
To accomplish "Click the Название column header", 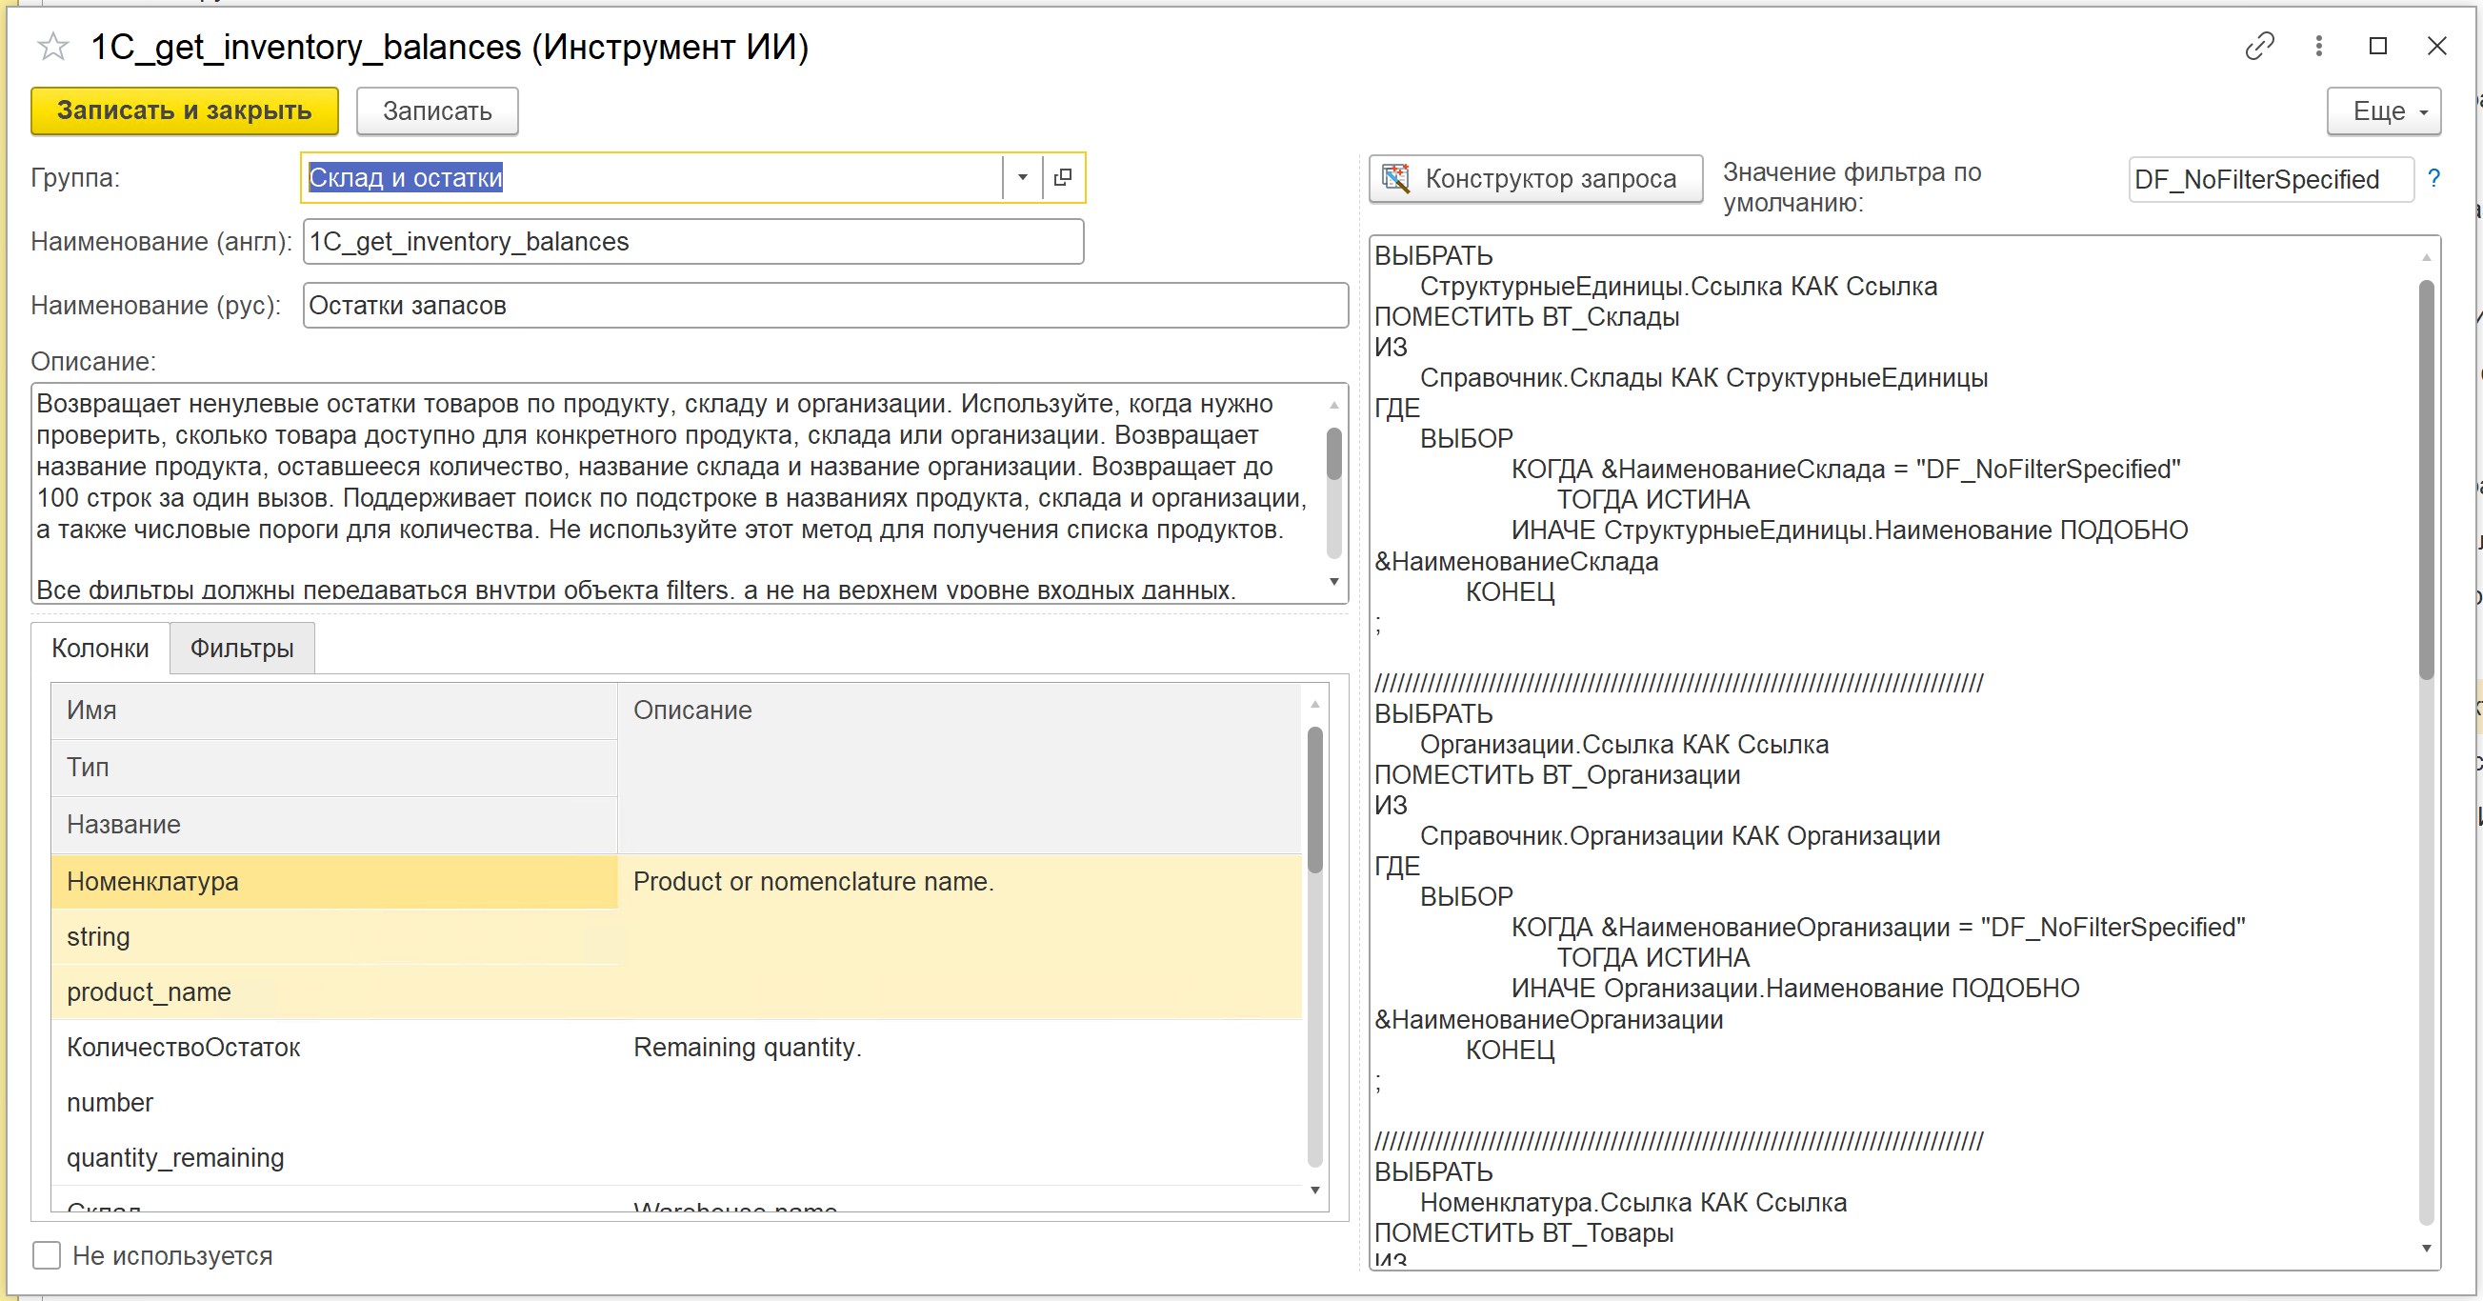I will (x=333, y=824).
